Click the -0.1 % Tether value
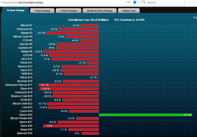Viewport: 197px width, 137px height. pos(93,78)
